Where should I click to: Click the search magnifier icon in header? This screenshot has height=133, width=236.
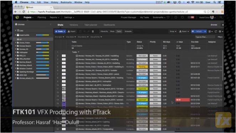click(x=221, y=17)
